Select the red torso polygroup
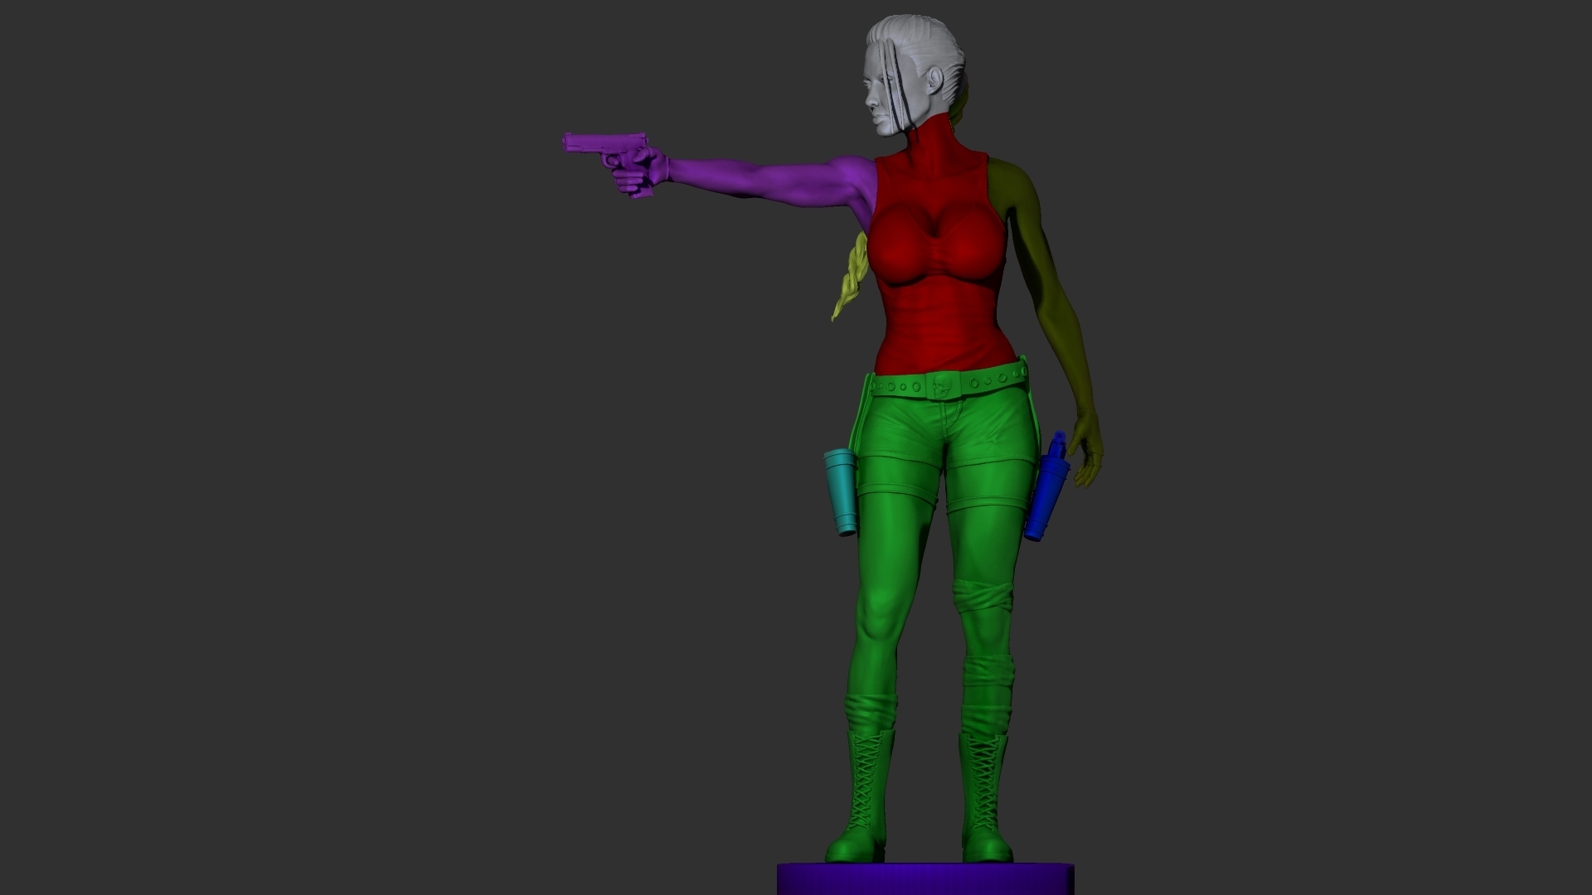 point(937,315)
